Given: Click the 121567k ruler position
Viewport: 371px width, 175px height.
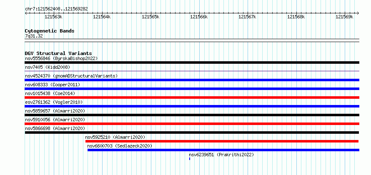Looking at the screenshot, I should pos(248,17).
